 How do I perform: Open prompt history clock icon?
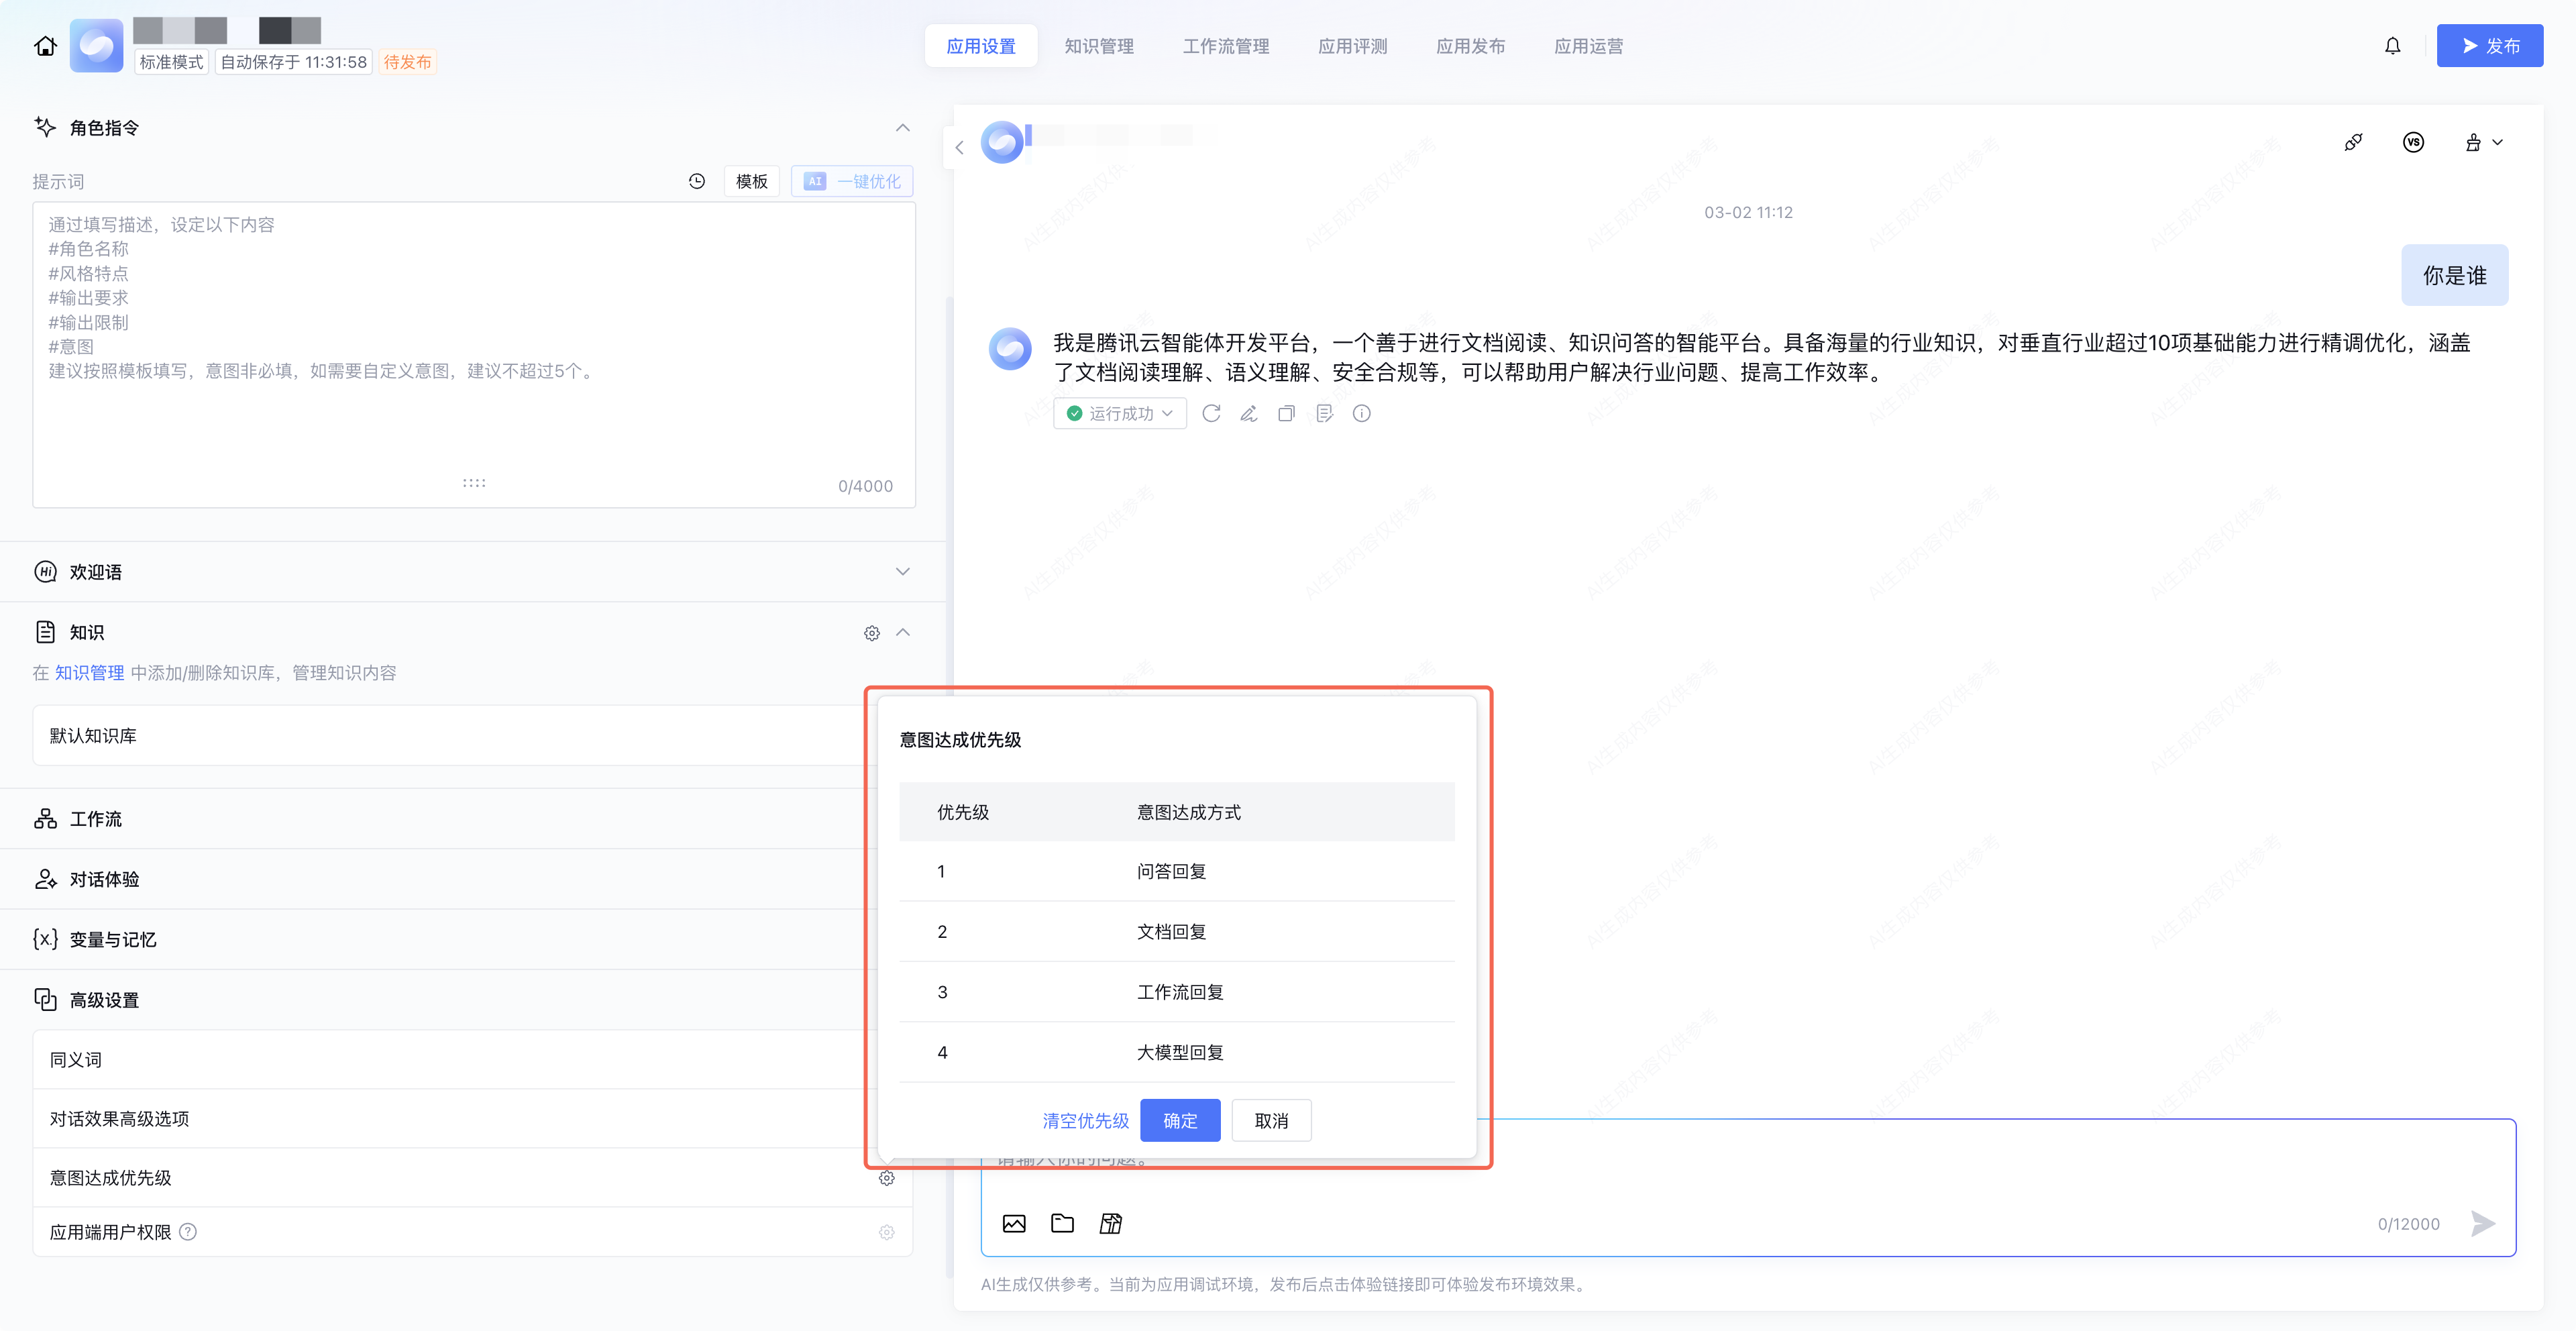click(697, 181)
